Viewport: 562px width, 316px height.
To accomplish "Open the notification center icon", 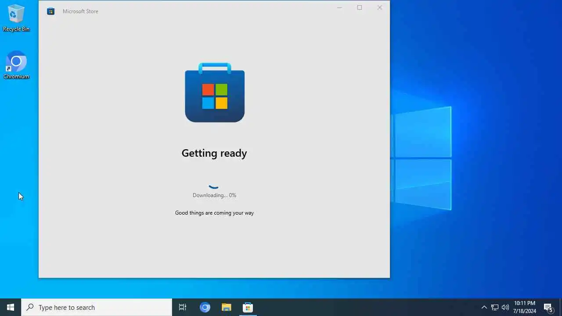I will pos(548,307).
